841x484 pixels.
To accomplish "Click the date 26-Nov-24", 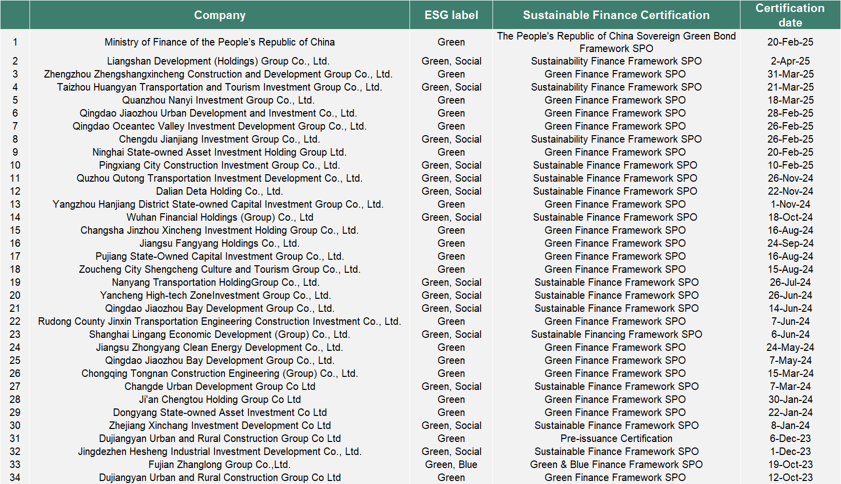I will point(790,178).
